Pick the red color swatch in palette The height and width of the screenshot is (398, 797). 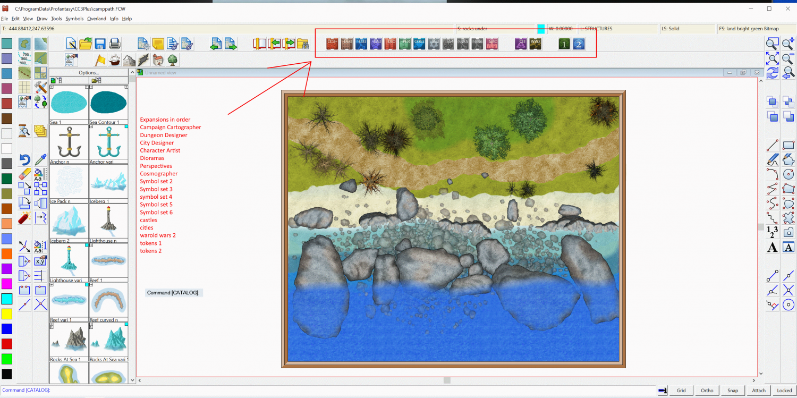(x=7, y=343)
